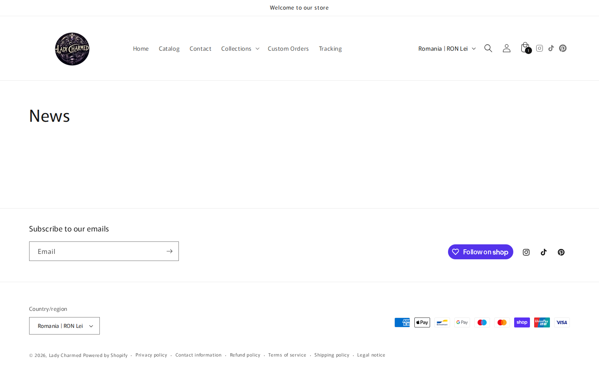Visit Instagram via header icon

tap(540, 48)
